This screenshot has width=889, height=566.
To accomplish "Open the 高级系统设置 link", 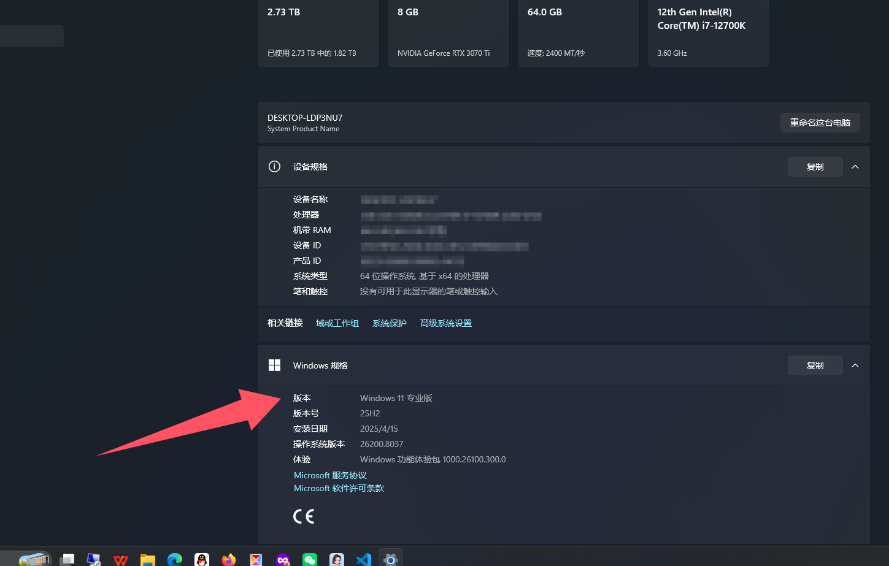I will click(446, 323).
